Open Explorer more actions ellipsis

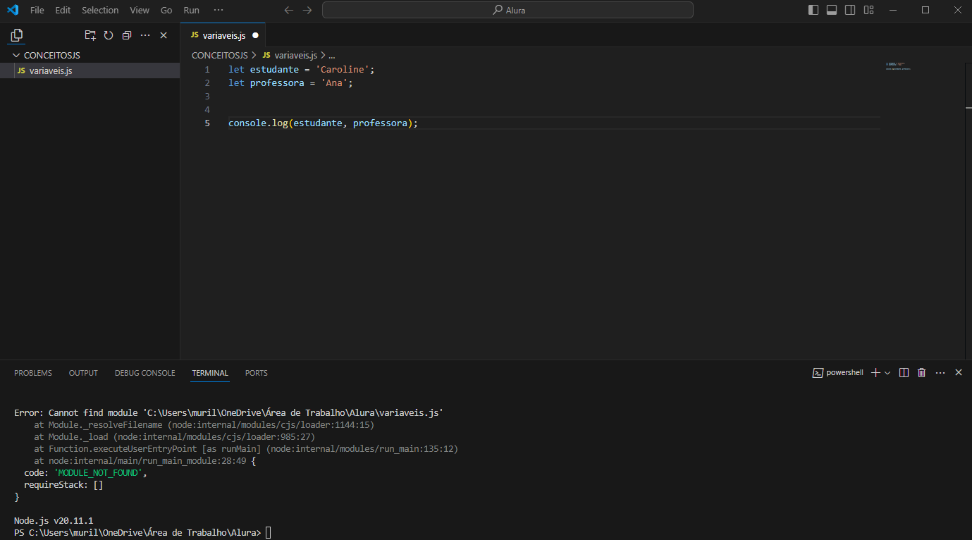click(145, 35)
